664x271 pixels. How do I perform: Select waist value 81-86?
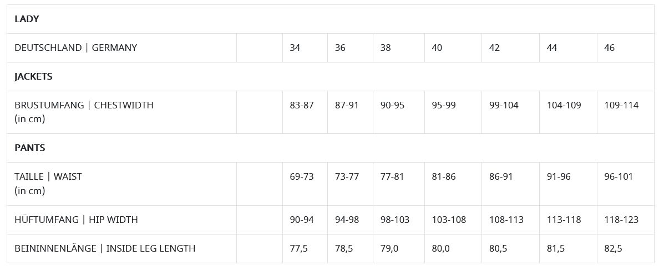[x=444, y=176]
